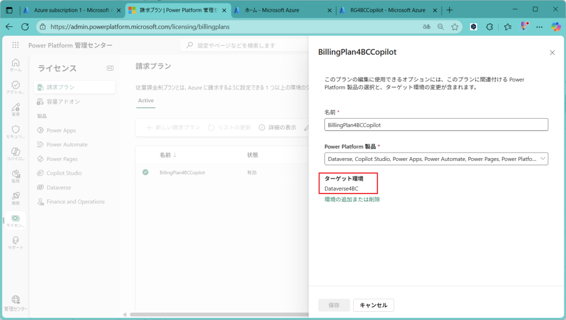Select the BillingPlan4BCCopilot row check mark

pyautogui.click(x=145, y=172)
